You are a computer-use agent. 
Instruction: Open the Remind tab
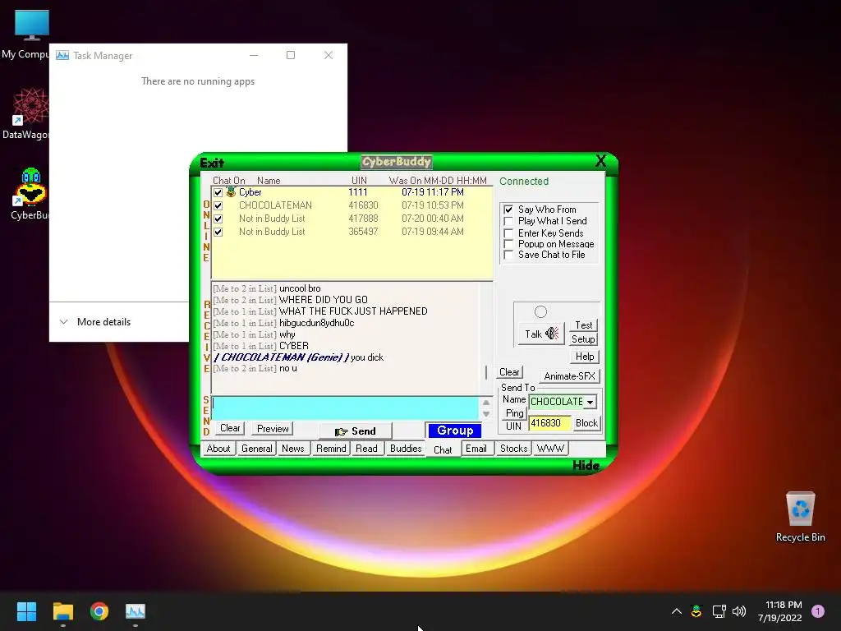point(331,449)
